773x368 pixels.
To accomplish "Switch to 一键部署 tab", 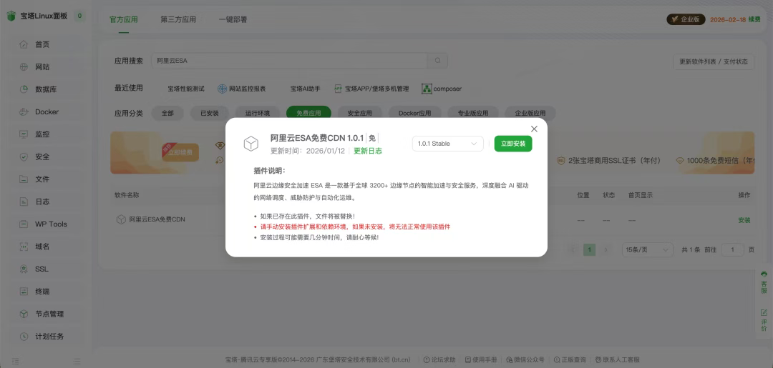I will (x=233, y=20).
